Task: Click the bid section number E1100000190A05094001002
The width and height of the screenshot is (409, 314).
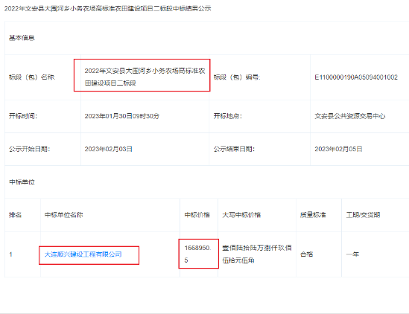Action: click(x=356, y=77)
